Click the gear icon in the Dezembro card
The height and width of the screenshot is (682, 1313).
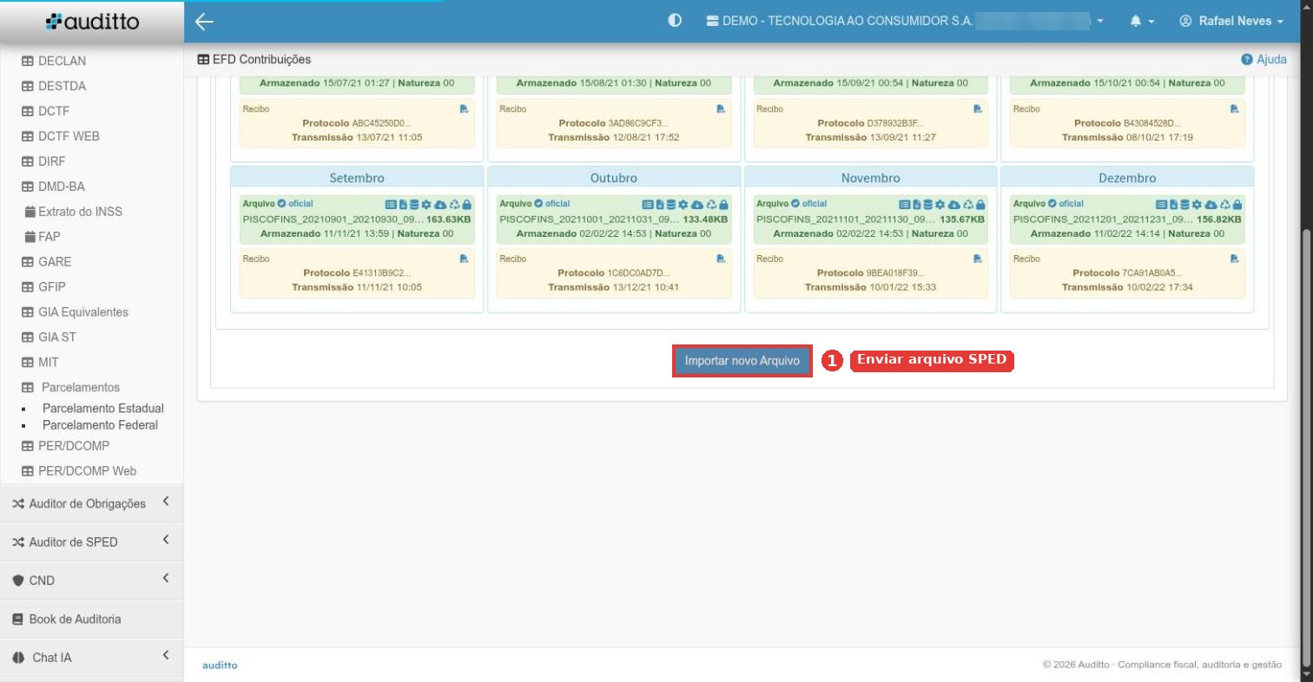tap(1197, 204)
